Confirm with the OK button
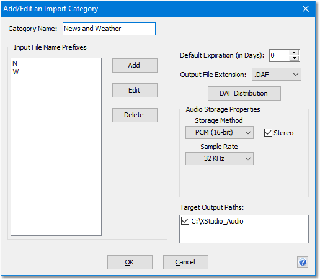 tap(130, 262)
